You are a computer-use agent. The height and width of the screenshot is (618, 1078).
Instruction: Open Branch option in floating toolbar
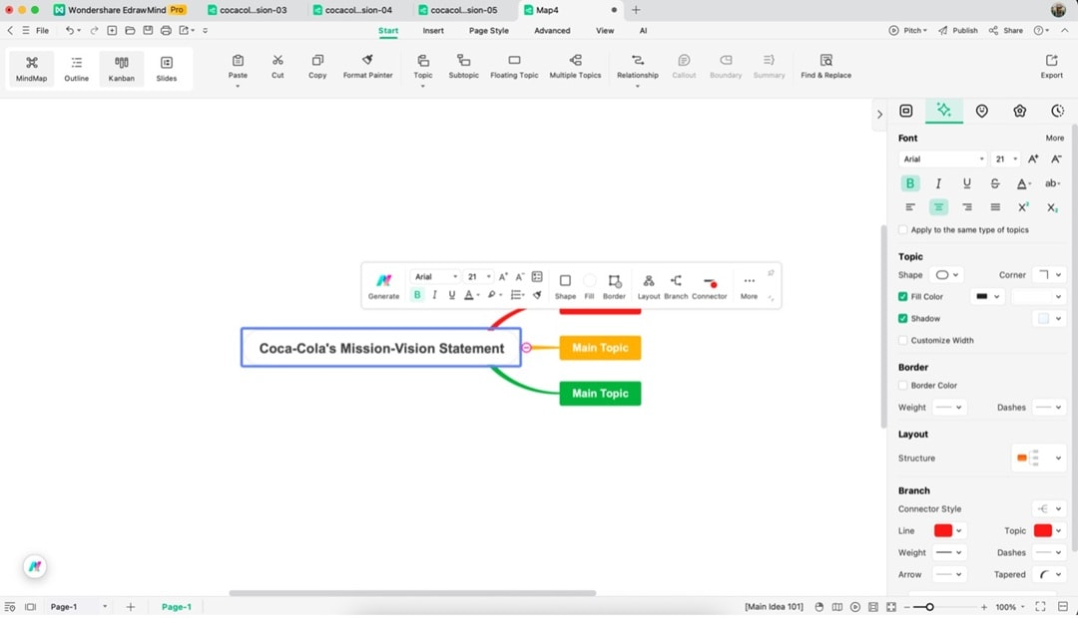coord(676,286)
